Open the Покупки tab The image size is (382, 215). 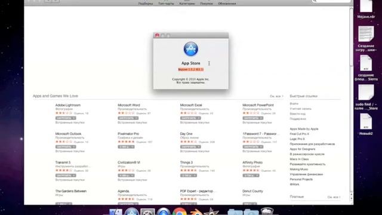coord(207,3)
